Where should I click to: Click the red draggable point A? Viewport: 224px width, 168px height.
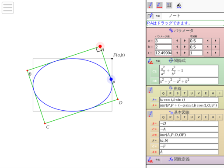tap(100, 46)
